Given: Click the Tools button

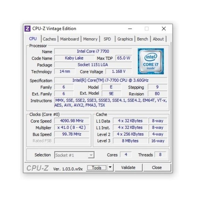Looking at the screenshot, I should [x=97, y=168].
